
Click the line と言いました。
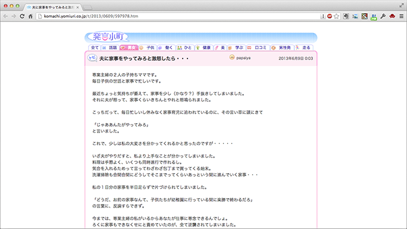click(x=106, y=131)
